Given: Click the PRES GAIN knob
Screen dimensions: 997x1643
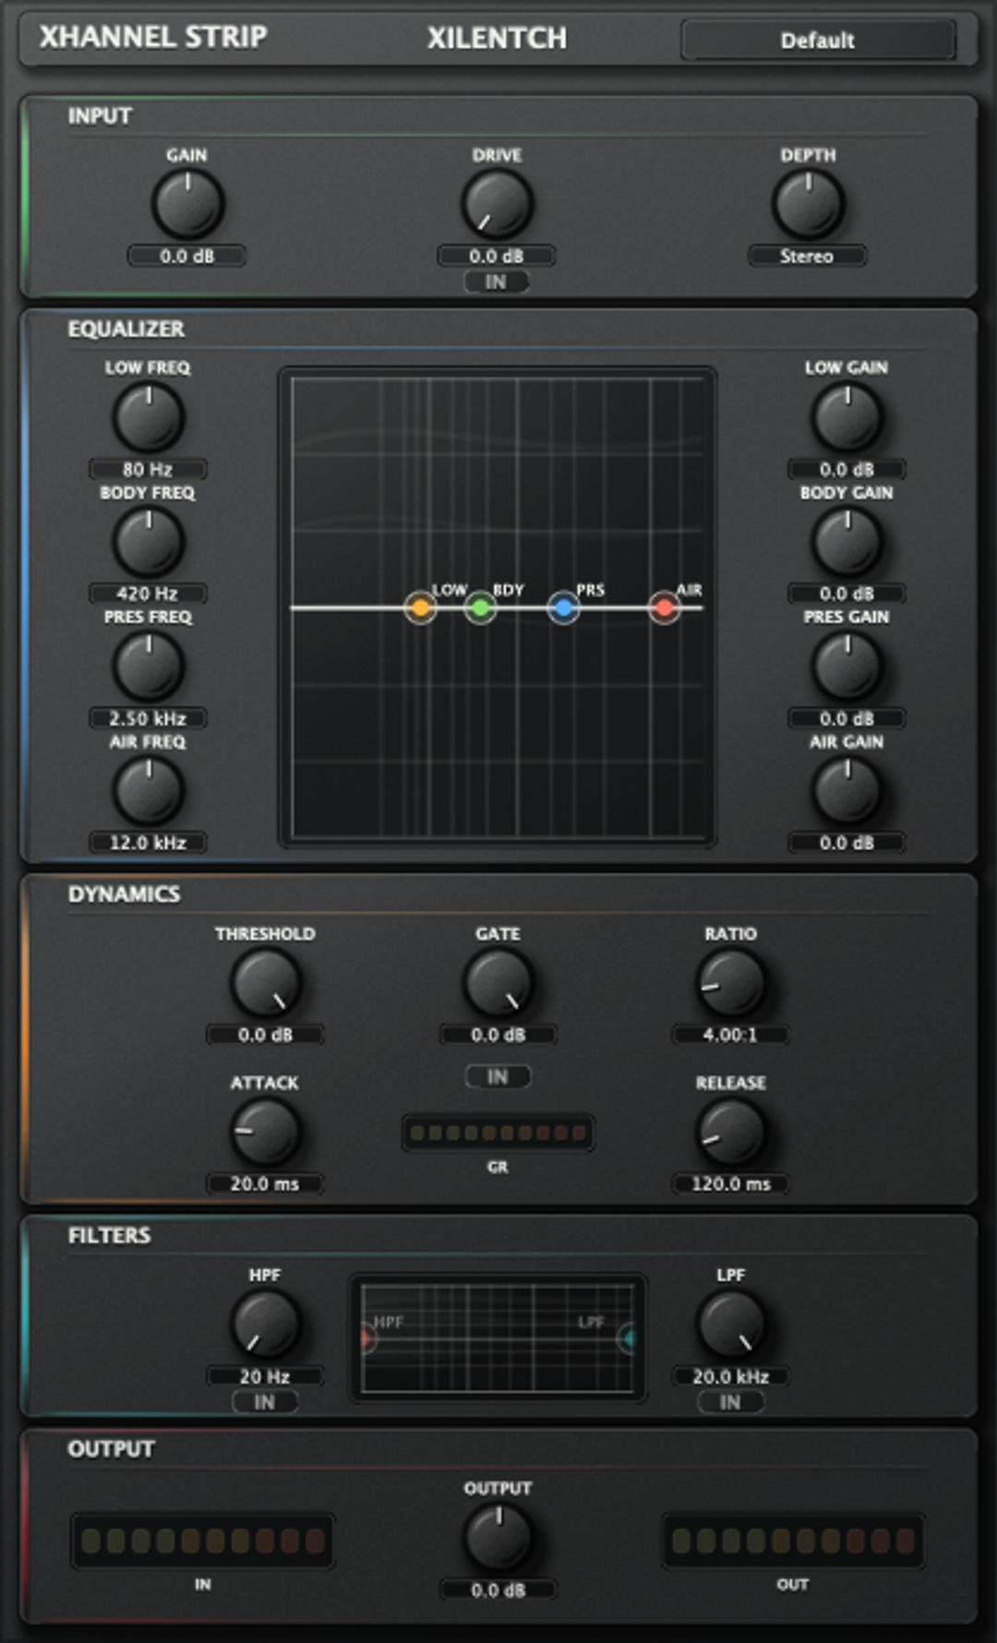Looking at the screenshot, I should 847,666.
